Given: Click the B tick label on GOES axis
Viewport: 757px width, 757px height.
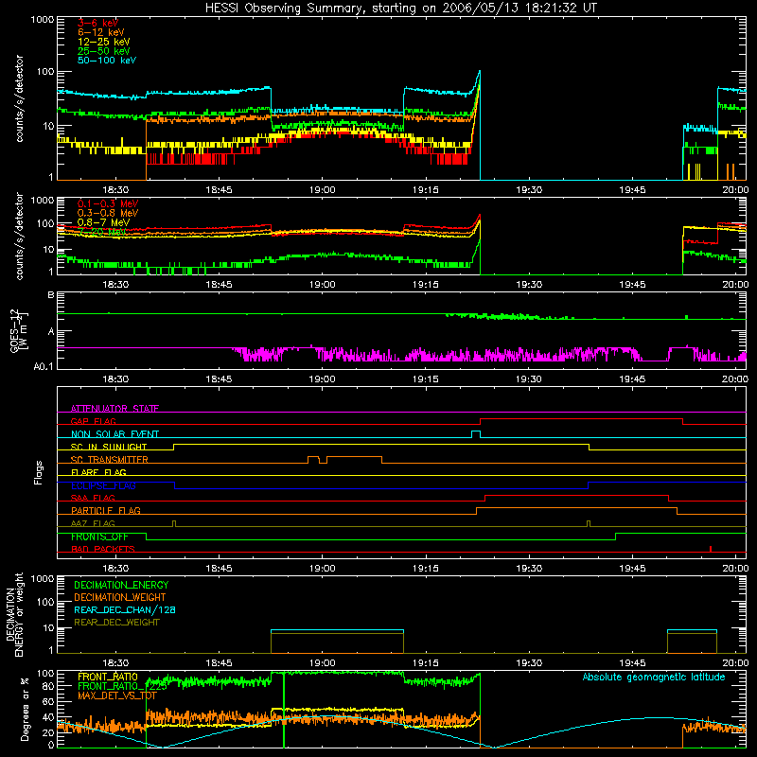Looking at the screenshot, I should pyautogui.click(x=51, y=295).
